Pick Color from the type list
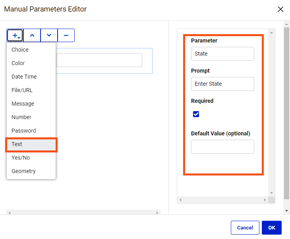The height and width of the screenshot is (239, 290). tap(31, 63)
